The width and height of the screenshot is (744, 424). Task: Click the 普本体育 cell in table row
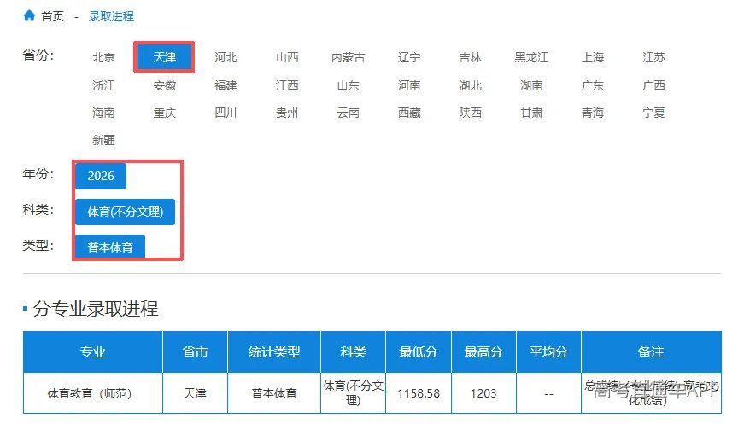274,393
